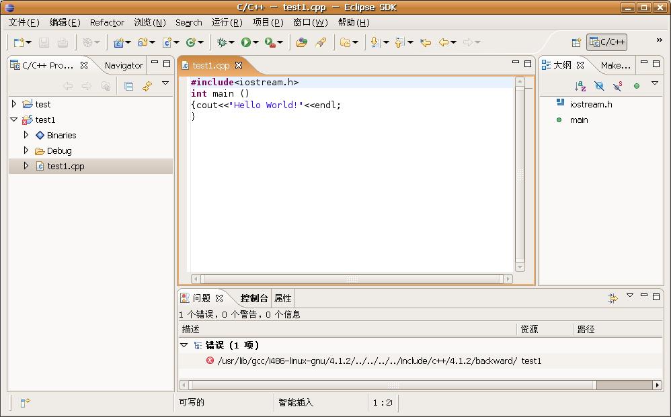Run program with green play icon
Image resolution: width=671 pixels, height=417 pixels.
[245, 42]
